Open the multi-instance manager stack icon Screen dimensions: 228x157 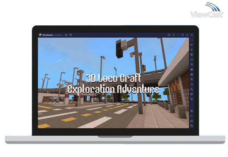[x=192, y=94]
